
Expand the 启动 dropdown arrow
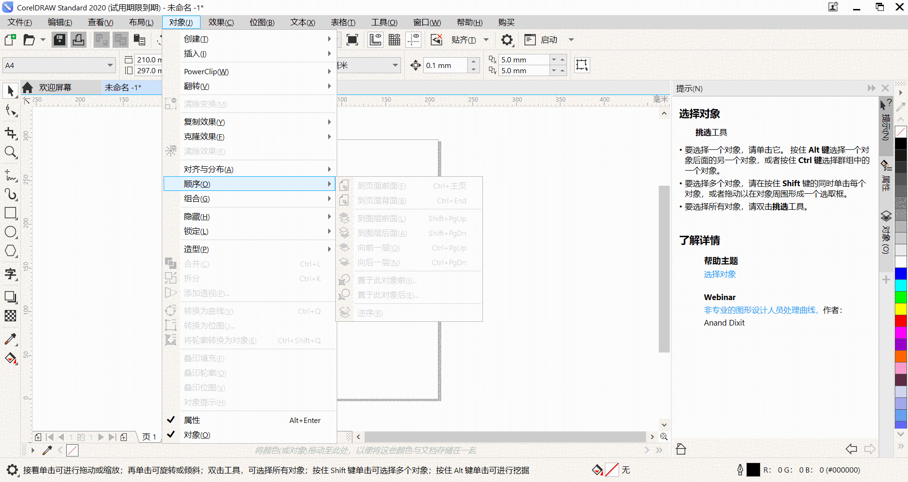click(x=572, y=40)
